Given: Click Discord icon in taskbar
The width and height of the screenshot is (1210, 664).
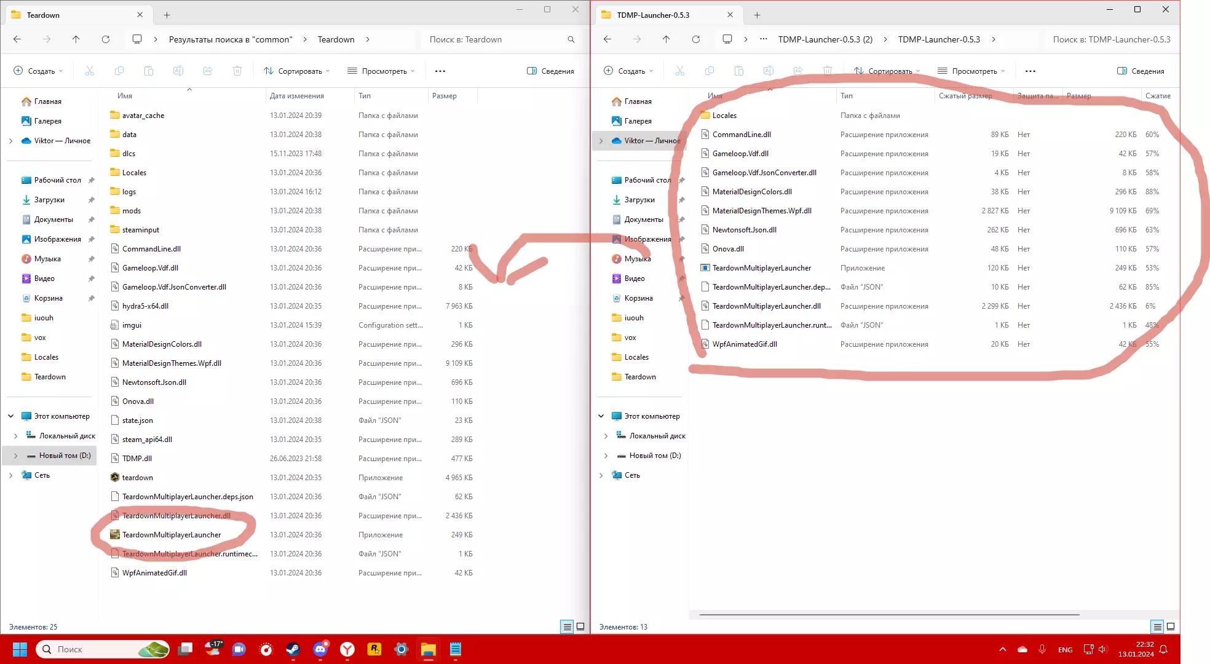Looking at the screenshot, I should (320, 649).
